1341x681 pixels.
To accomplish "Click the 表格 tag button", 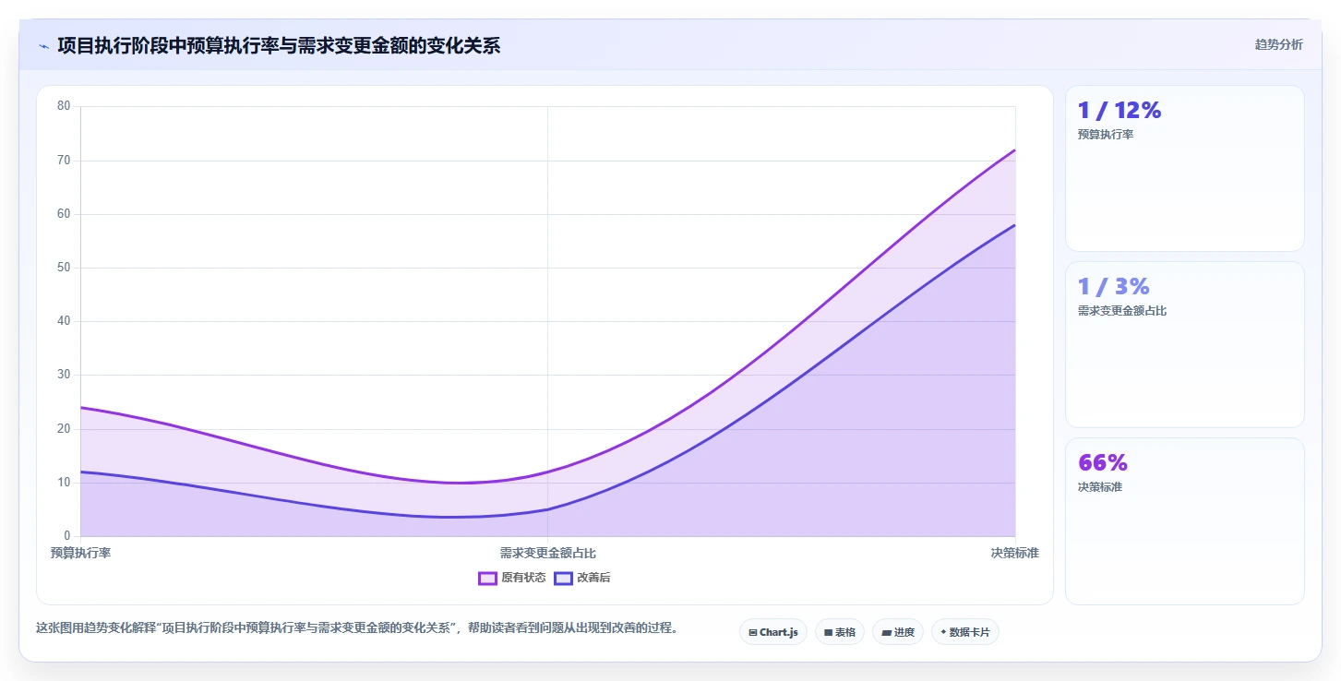I will tap(840, 632).
